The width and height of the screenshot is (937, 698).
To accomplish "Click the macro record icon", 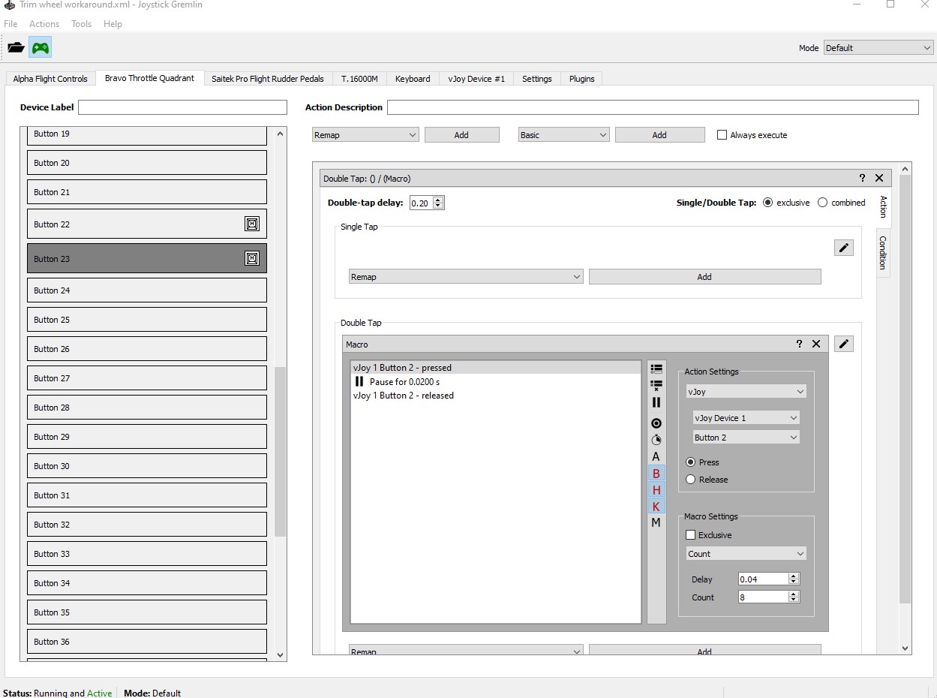I will [x=656, y=423].
